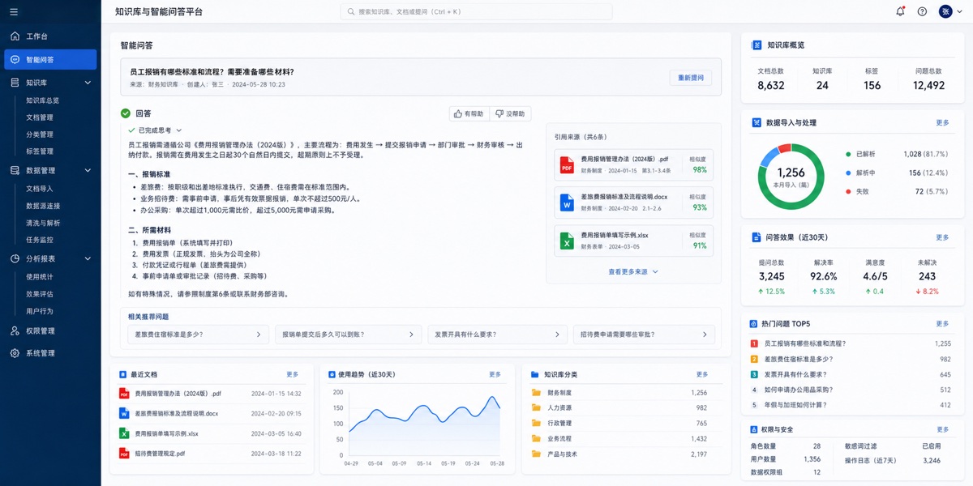Collapse the 分析报表 sidebar group
The height and width of the screenshot is (486, 973).
[x=88, y=259]
